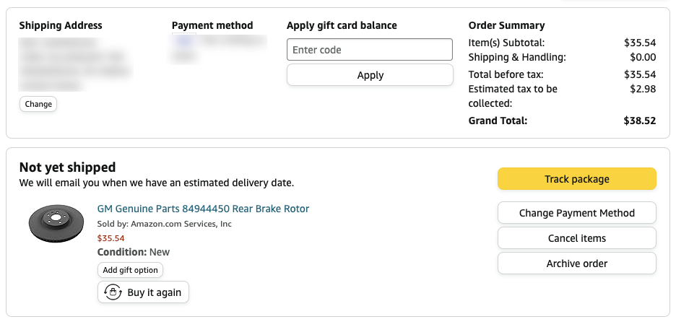Open Change Payment Method
This screenshot has height=327, width=676.
(x=577, y=213)
